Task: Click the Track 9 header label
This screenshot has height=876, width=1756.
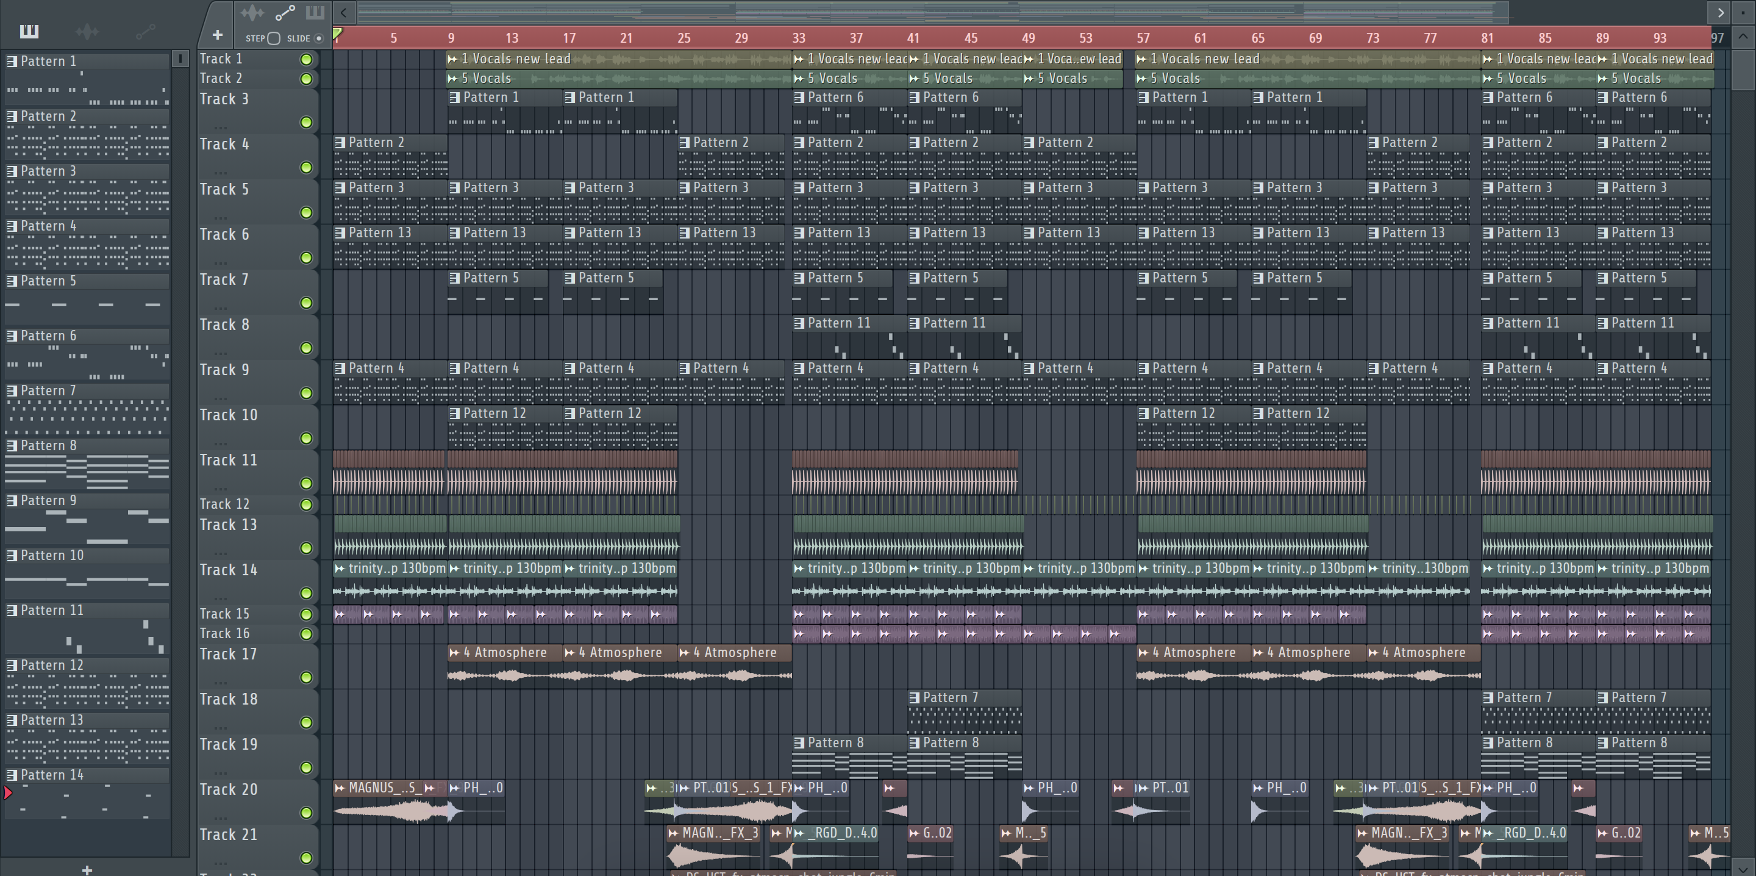Action: click(224, 370)
